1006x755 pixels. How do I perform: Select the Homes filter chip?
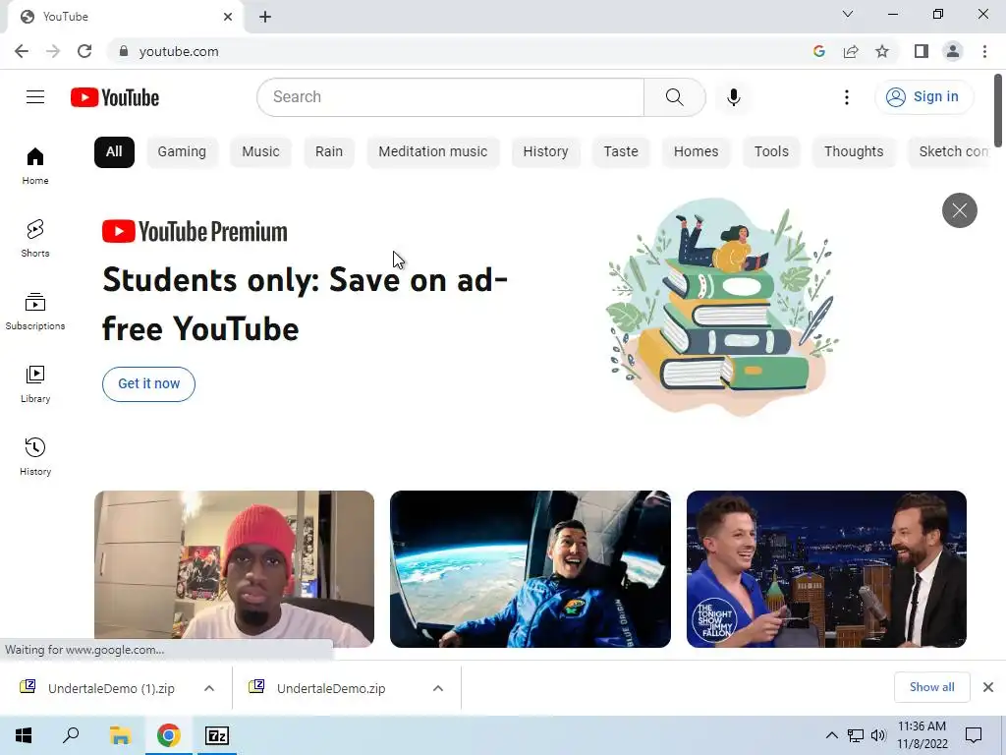[x=697, y=152]
